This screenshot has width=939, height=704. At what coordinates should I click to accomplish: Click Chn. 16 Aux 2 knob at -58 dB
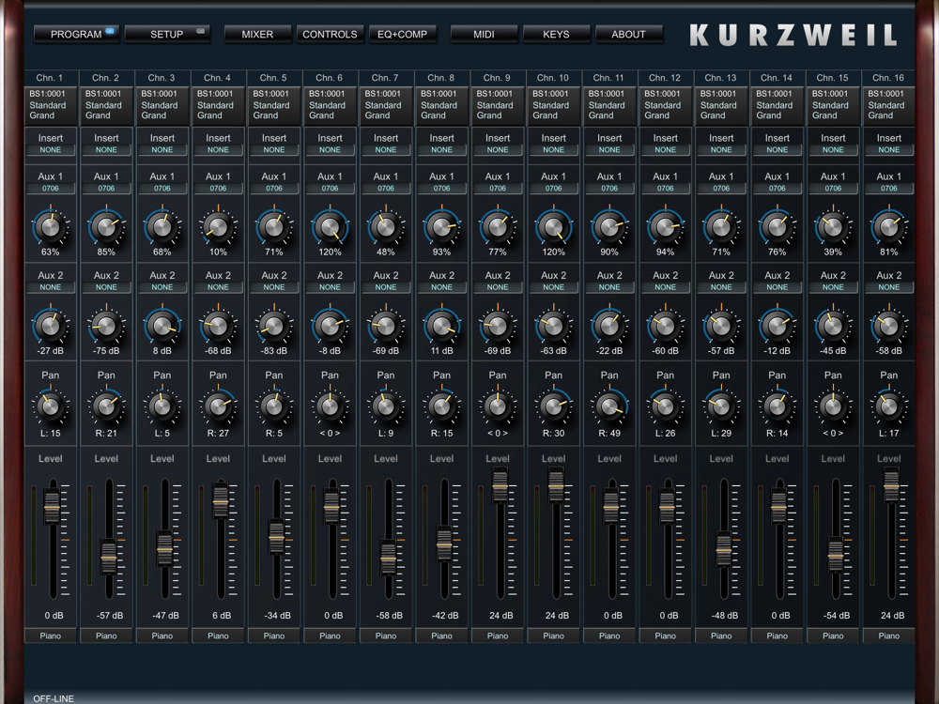[x=888, y=327]
